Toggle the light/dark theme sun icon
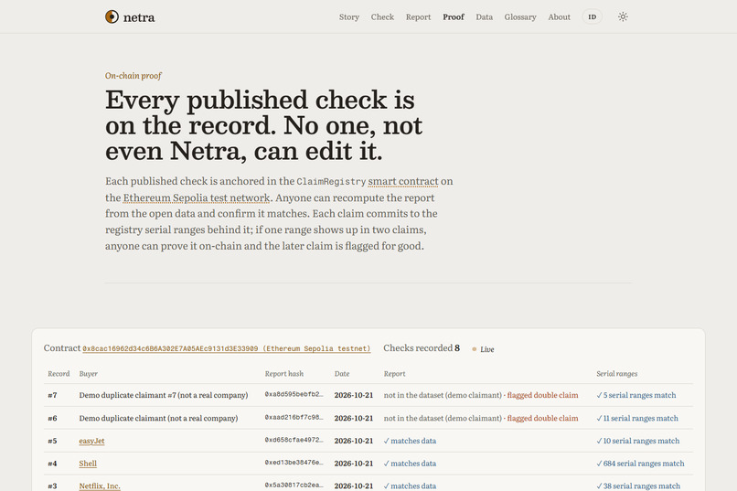Screen dimensions: 737x491 pos(623,16)
